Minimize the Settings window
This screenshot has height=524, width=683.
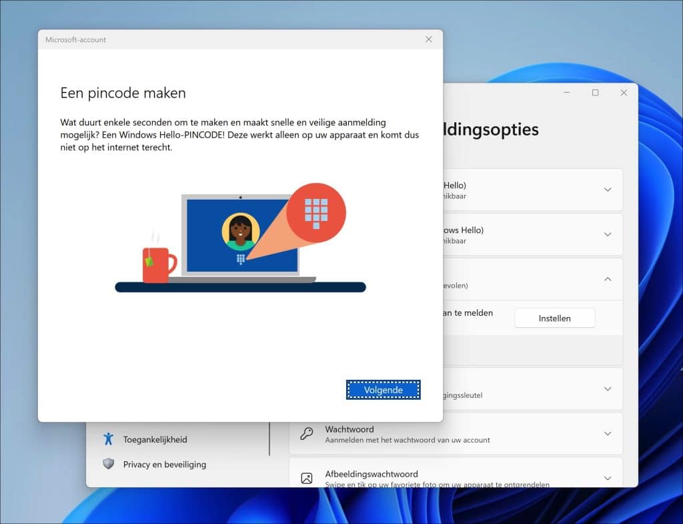coord(567,92)
